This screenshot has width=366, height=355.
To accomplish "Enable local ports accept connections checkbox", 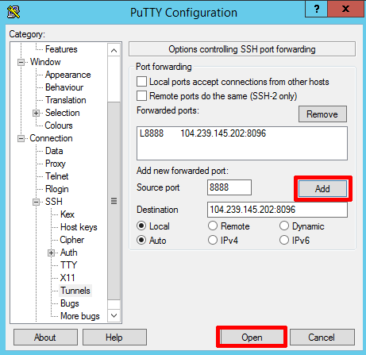I will point(141,82).
